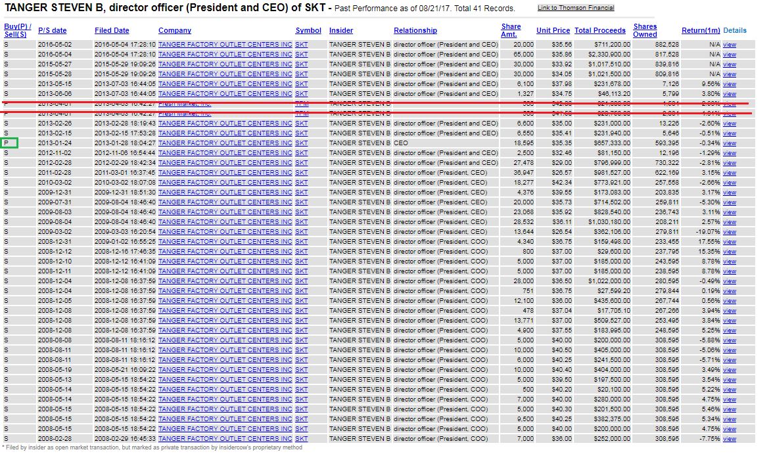
Task: Select the CEO relationship in the 2013-01-24 row
Action: pyautogui.click(x=401, y=143)
